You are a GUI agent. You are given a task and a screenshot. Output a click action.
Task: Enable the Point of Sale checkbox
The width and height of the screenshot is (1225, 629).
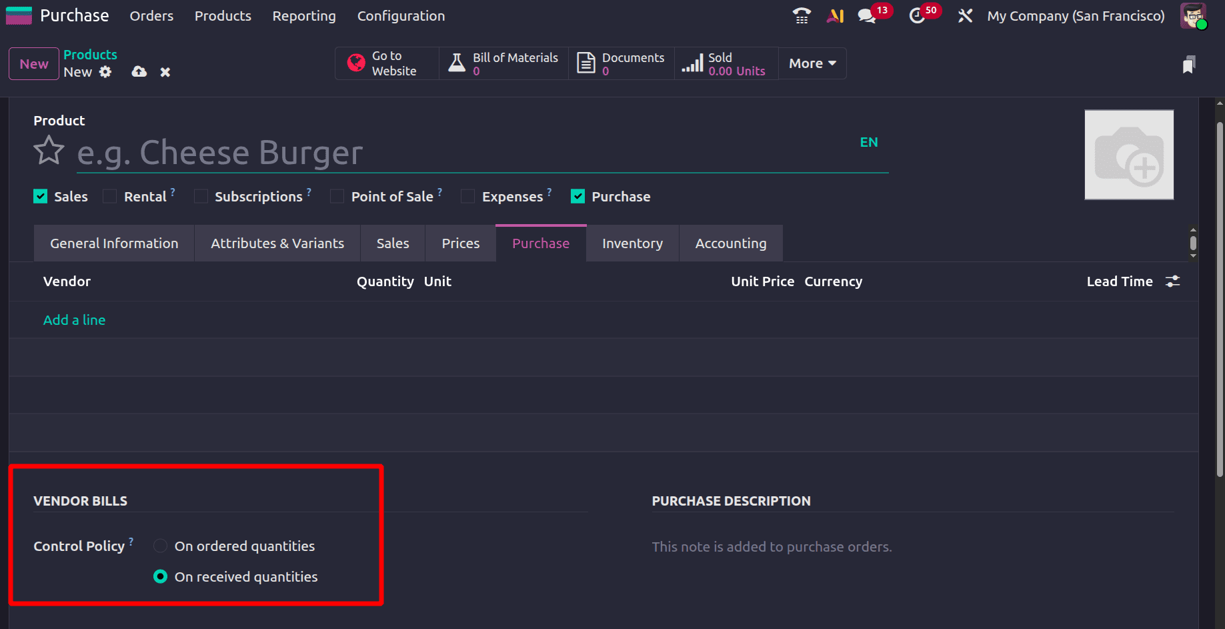click(x=337, y=195)
